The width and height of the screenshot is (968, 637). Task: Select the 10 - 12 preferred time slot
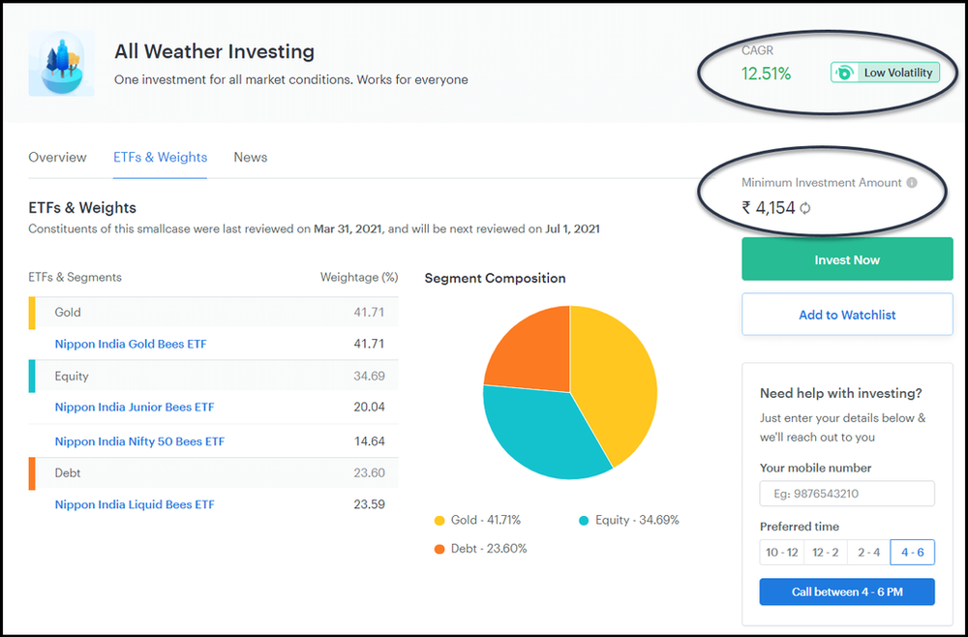780,552
